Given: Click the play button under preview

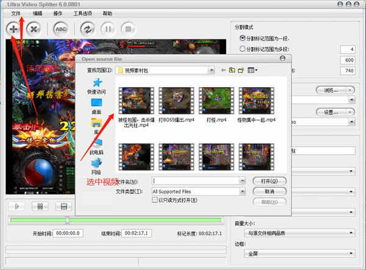Looking at the screenshot, I should (x=17, y=207).
